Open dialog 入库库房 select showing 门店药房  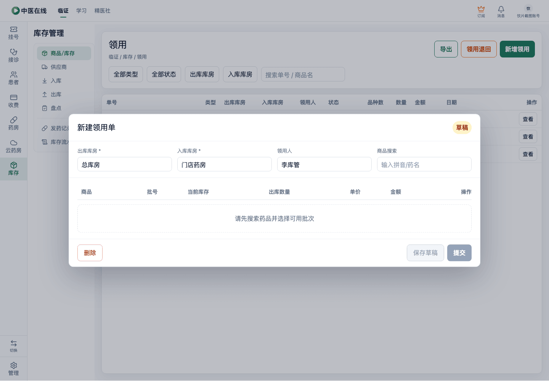(x=225, y=164)
